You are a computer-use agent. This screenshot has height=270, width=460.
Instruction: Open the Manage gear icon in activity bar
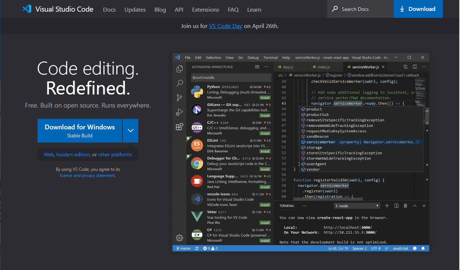[179, 238]
